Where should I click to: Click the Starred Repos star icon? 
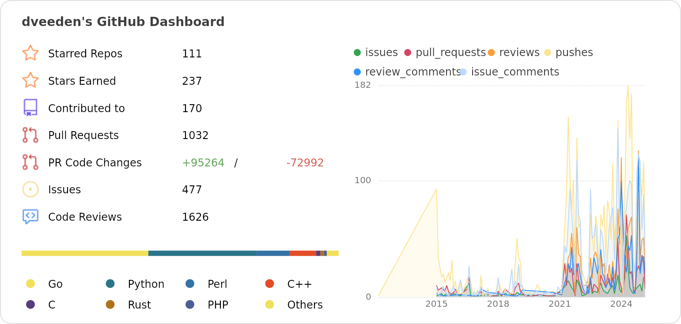click(30, 53)
